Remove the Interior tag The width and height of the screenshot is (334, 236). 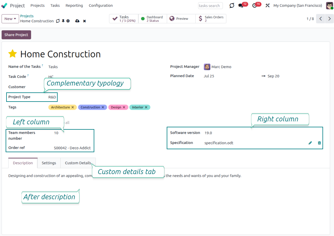146,107
